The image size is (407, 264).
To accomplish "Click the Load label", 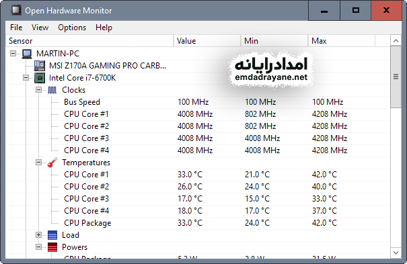I will [x=71, y=235].
